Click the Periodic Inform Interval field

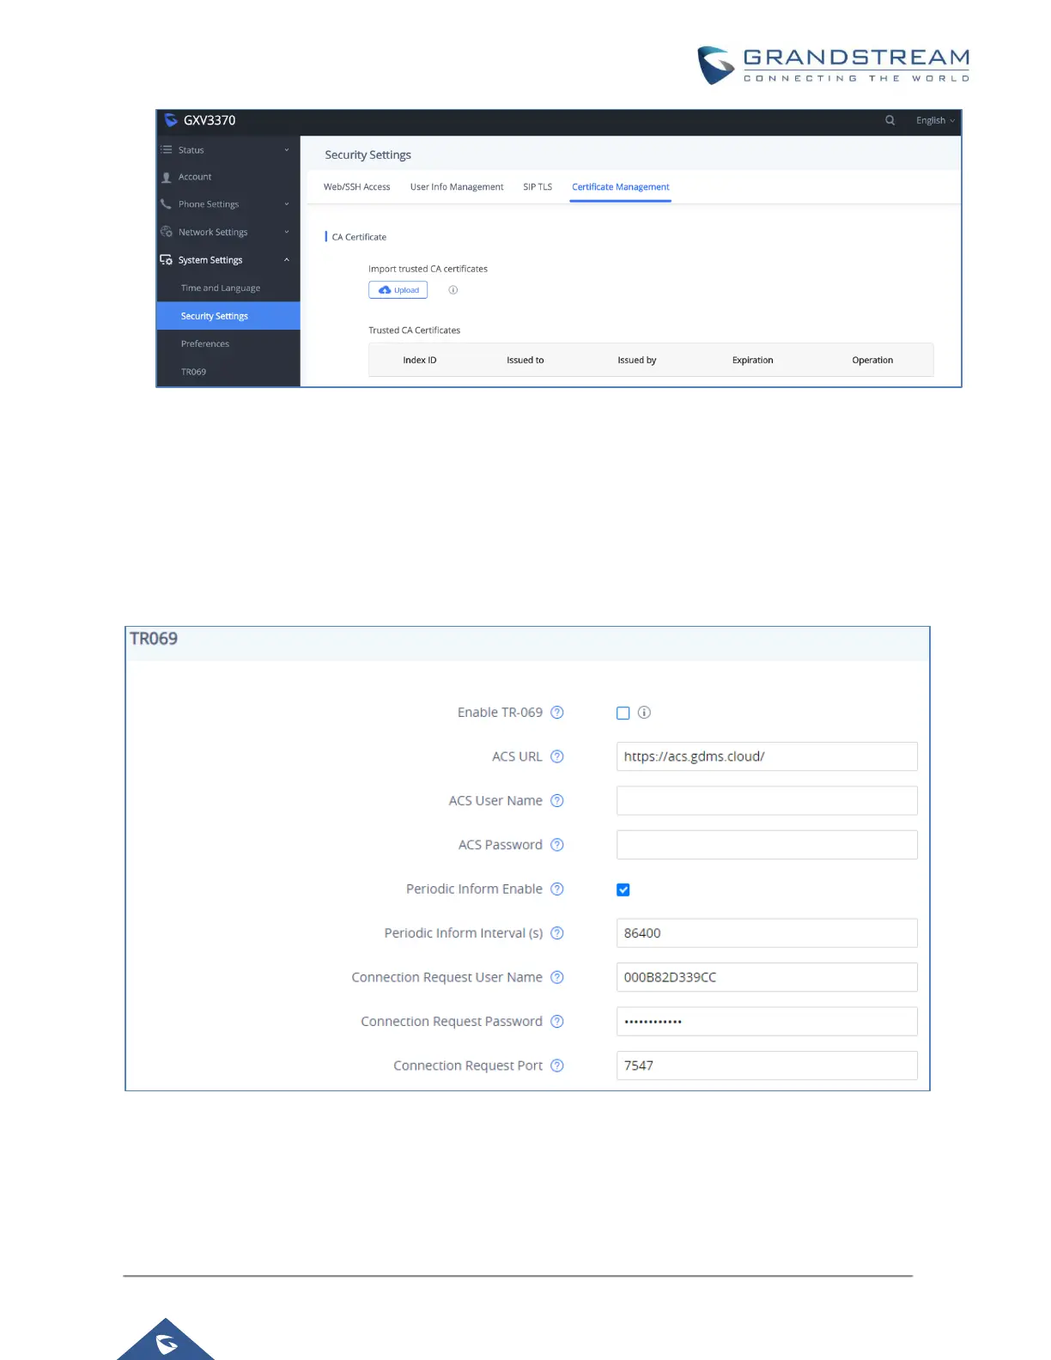[767, 933]
